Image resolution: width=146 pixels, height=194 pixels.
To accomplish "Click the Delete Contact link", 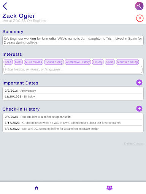I will pos(134,144).
